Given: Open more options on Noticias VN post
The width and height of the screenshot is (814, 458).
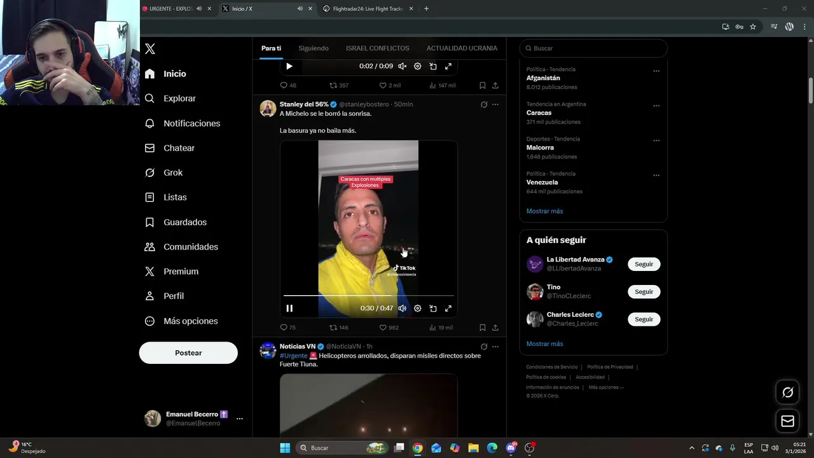Looking at the screenshot, I should click(x=495, y=347).
